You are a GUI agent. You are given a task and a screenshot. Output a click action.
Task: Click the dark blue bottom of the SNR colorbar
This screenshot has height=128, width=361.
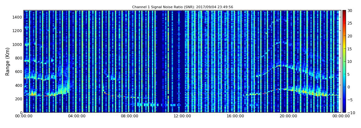point(344,110)
